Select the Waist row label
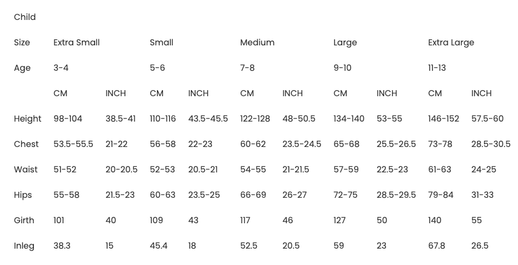Viewport: 518px width, 265px height. (x=26, y=169)
